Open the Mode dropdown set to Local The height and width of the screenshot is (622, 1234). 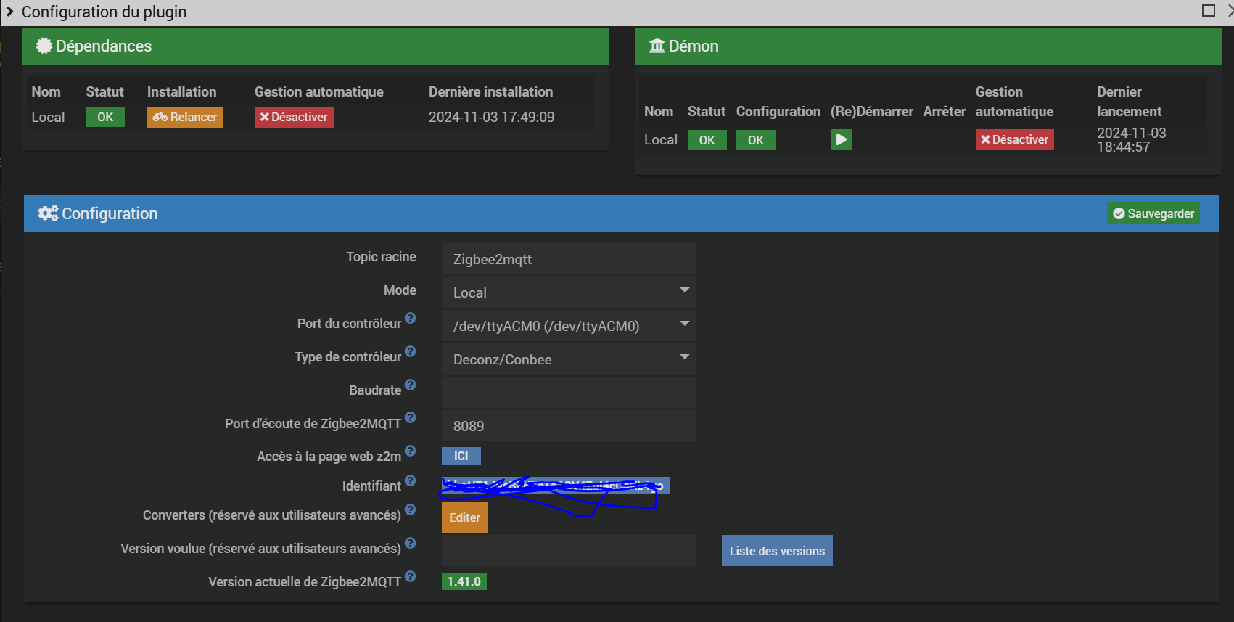tap(568, 292)
